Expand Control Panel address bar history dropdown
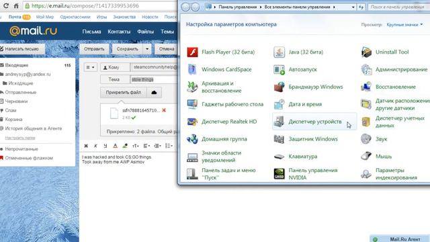This screenshot has height=242, width=430. [x=353, y=7]
